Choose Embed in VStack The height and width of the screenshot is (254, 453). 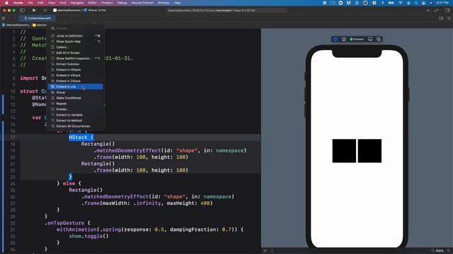[x=76, y=75]
